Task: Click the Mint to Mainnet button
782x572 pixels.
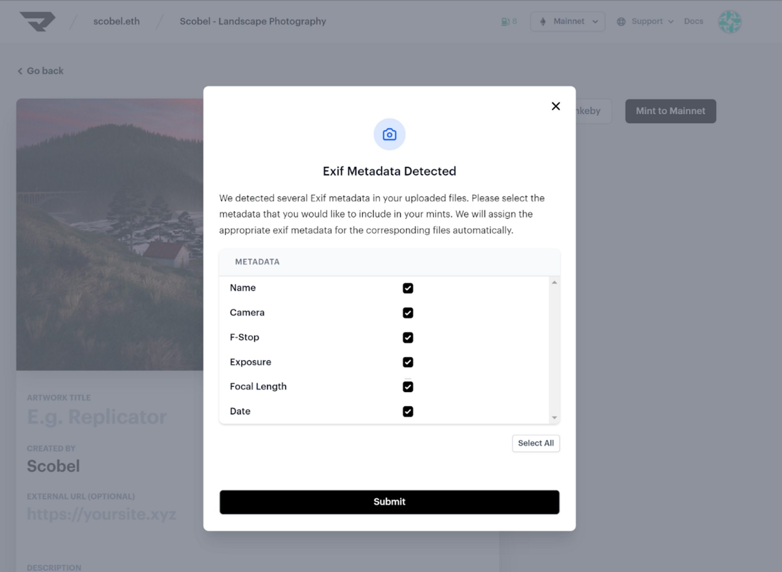Action: [x=670, y=111]
